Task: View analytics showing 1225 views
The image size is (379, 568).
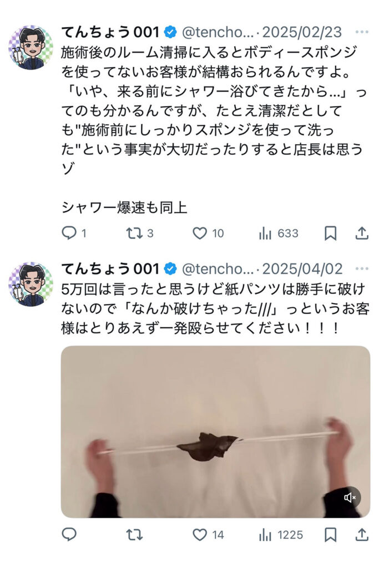Action: (x=280, y=535)
